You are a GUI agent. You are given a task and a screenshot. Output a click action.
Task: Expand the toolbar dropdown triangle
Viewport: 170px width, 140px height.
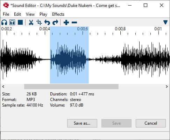[165, 22]
